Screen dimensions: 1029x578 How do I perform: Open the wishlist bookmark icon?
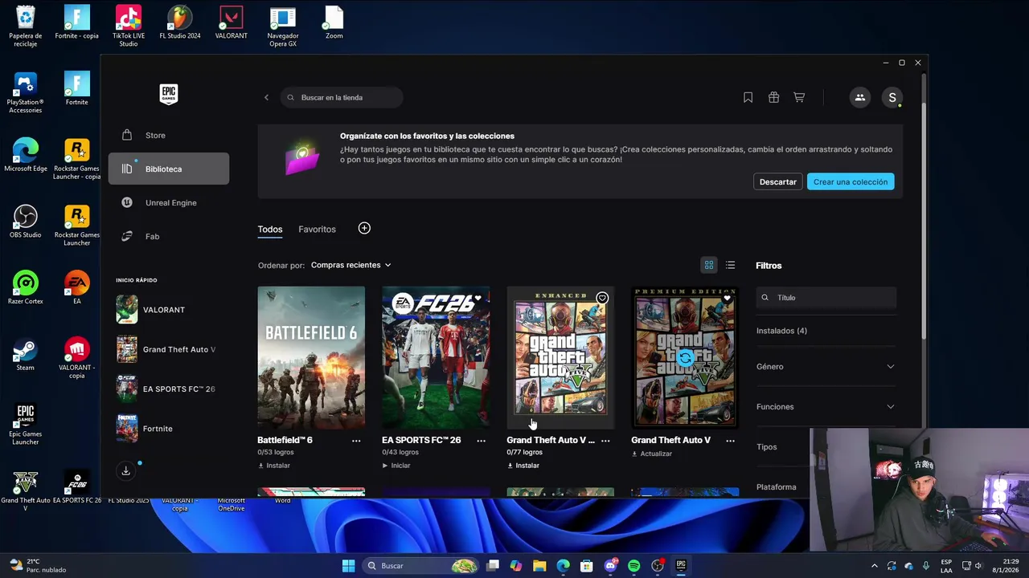pos(748,97)
